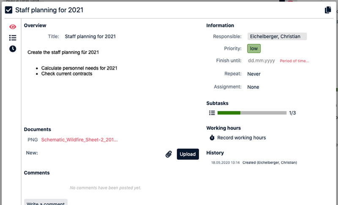Click the Title field text

click(90, 36)
